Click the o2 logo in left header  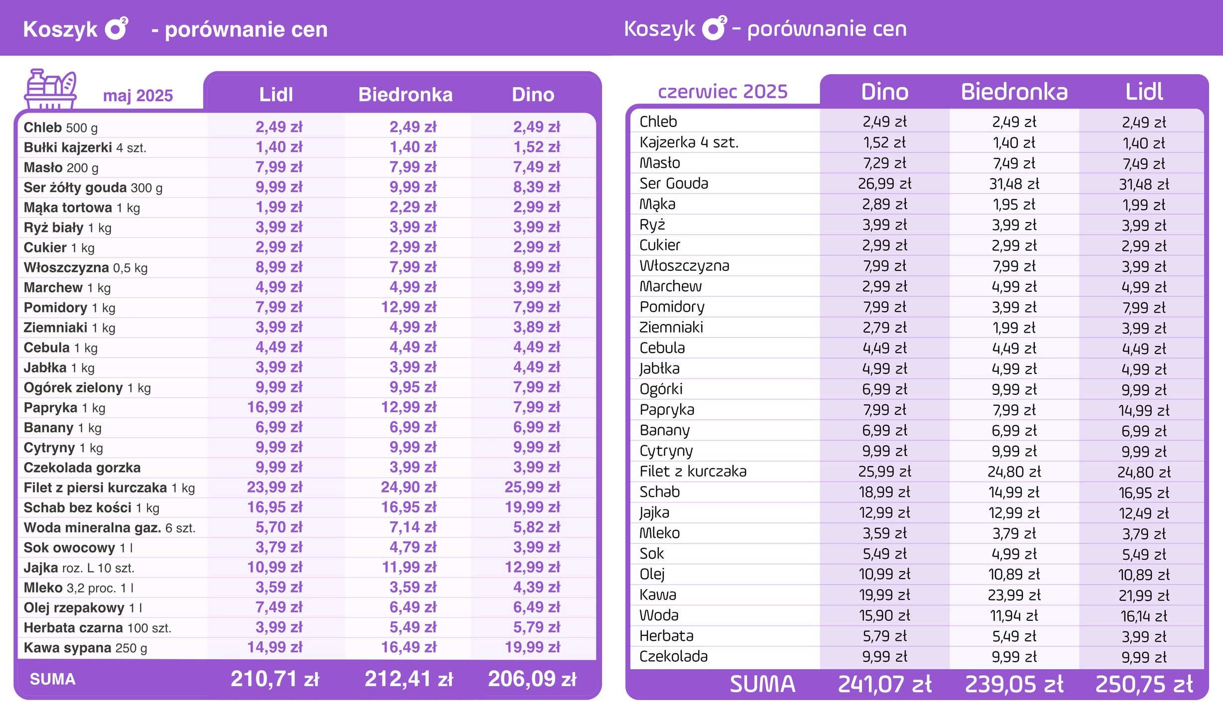click(117, 28)
